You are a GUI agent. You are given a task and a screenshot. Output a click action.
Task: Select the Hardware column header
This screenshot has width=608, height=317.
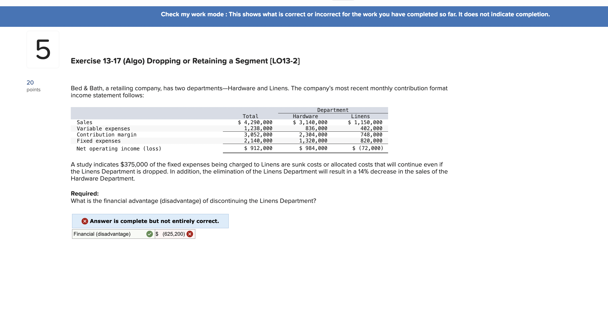(305, 116)
